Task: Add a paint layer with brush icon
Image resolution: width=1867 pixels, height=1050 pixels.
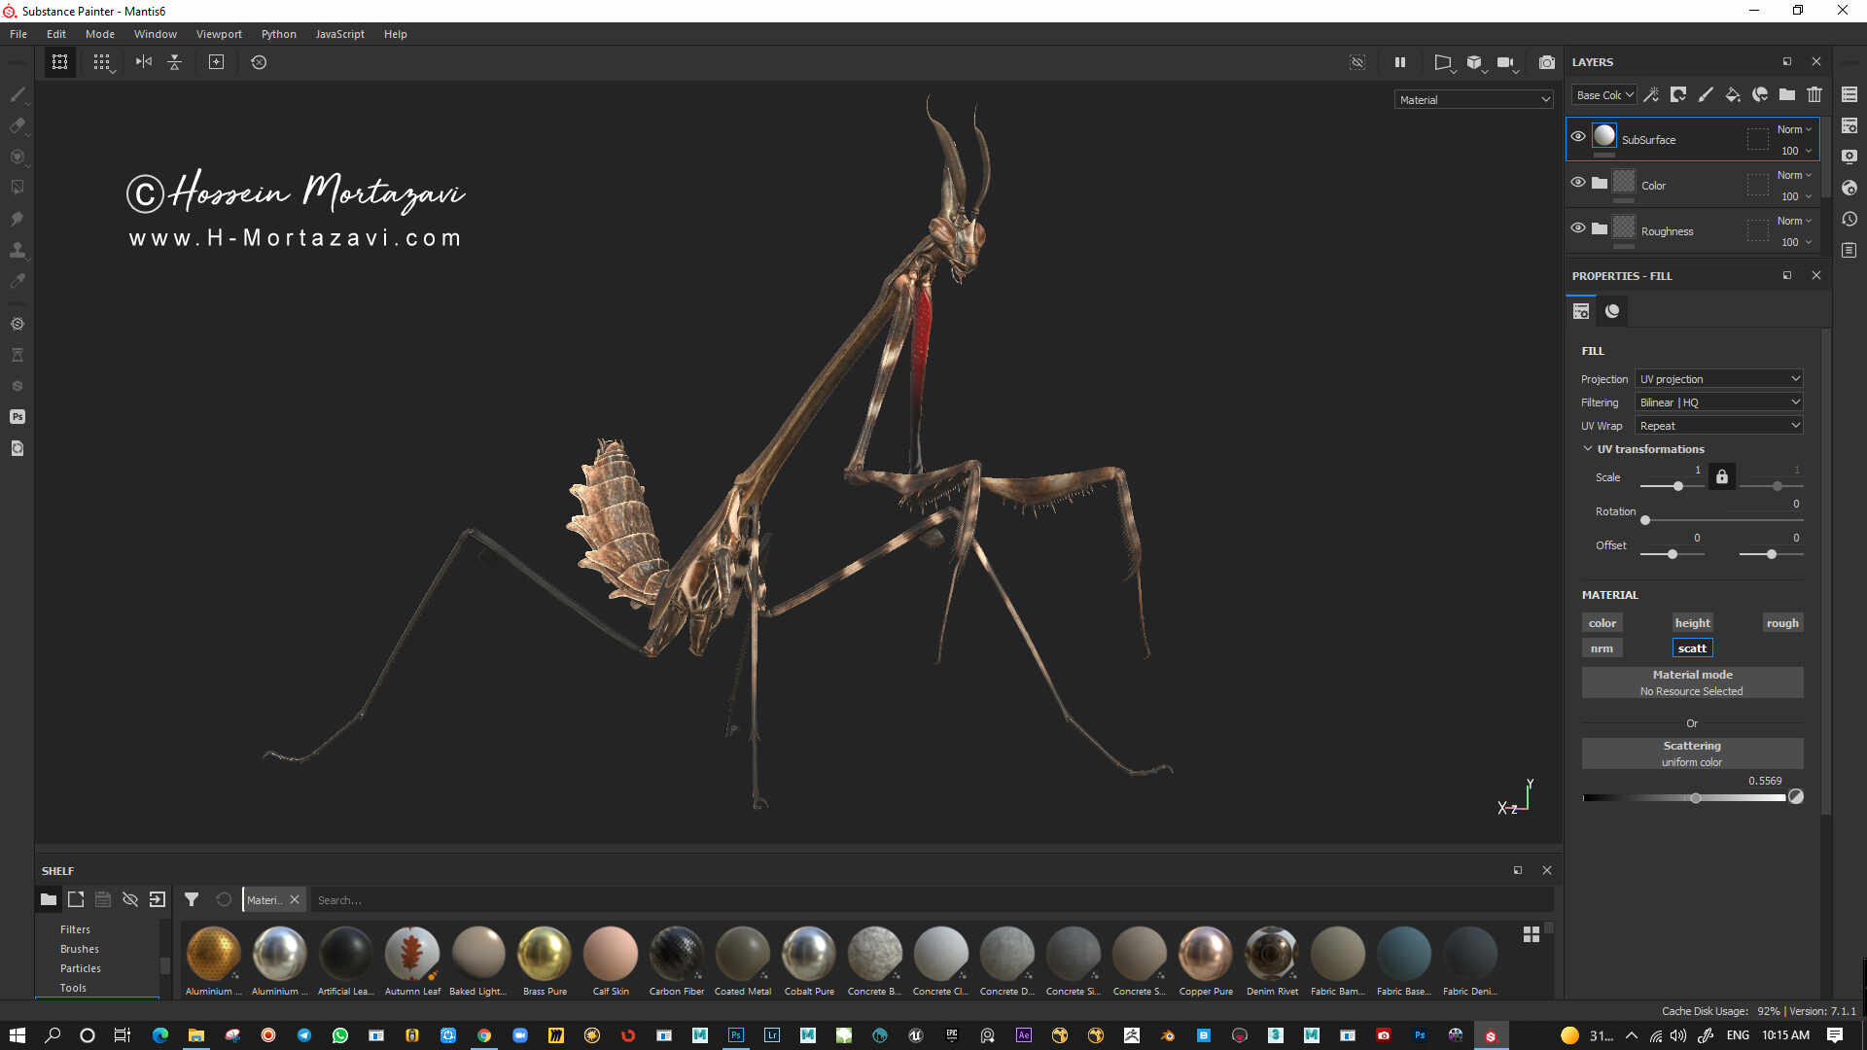Action: 1706,94
